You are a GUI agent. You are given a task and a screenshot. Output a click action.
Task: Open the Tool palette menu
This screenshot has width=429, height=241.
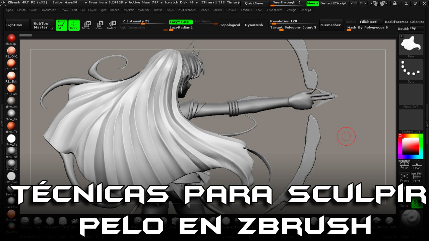click(259, 10)
